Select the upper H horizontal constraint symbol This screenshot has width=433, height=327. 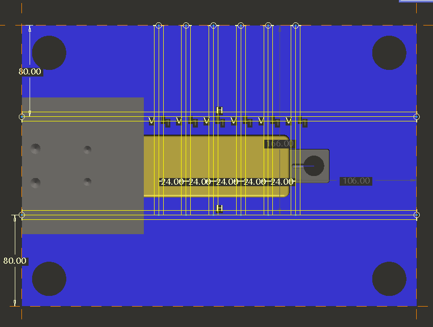pyautogui.click(x=219, y=111)
